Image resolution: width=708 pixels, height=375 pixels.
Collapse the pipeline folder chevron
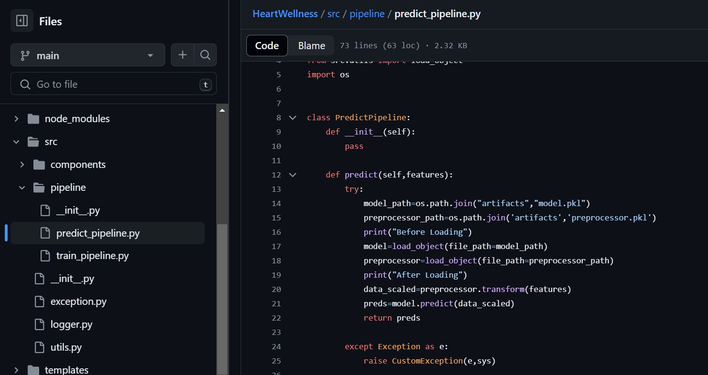[x=22, y=187]
